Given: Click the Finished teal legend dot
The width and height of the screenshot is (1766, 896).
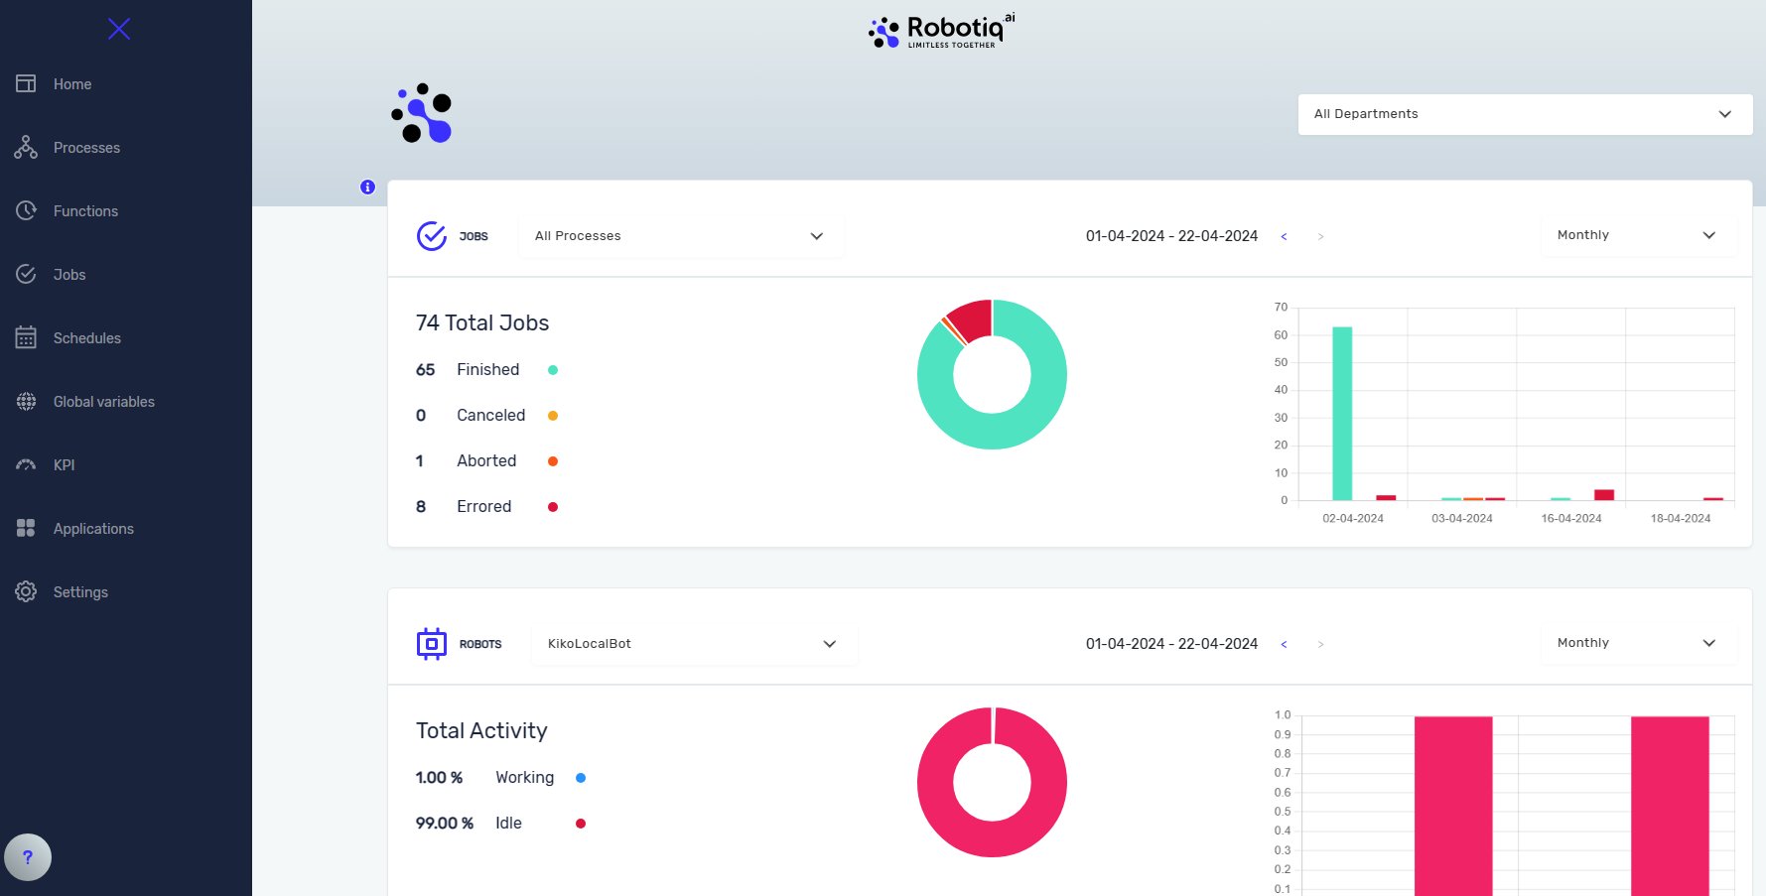Looking at the screenshot, I should tap(553, 370).
